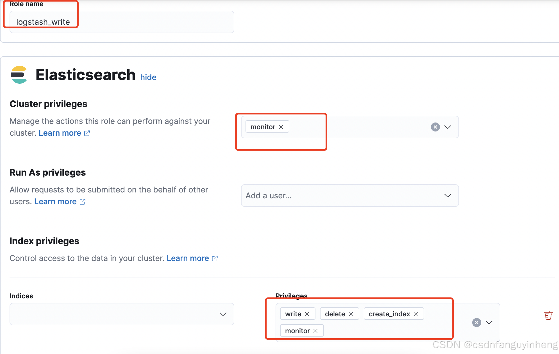Image resolution: width=559 pixels, height=354 pixels.
Task: Expand the 'Add a user' Run As privileges dropdown
Action: pos(447,196)
